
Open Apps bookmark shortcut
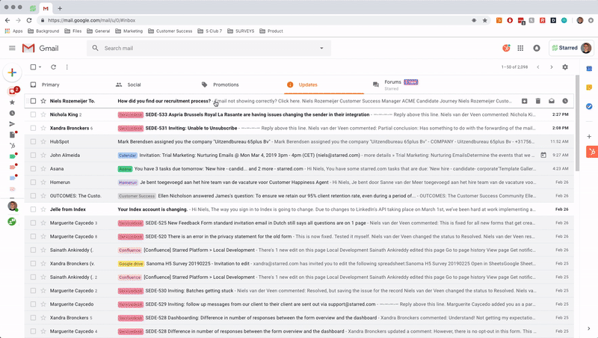pyautogui.click(x=13, y=31)
